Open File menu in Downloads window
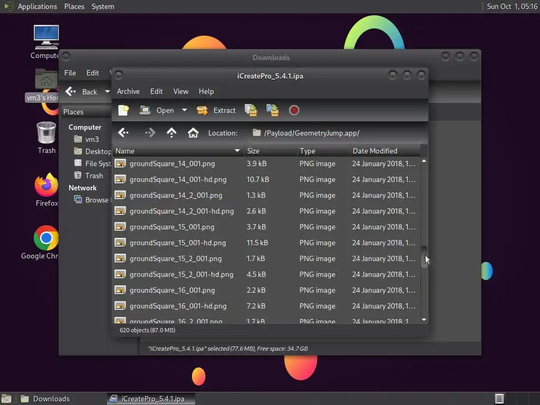This screenshot has height=405, width=540. coord(70,73)
